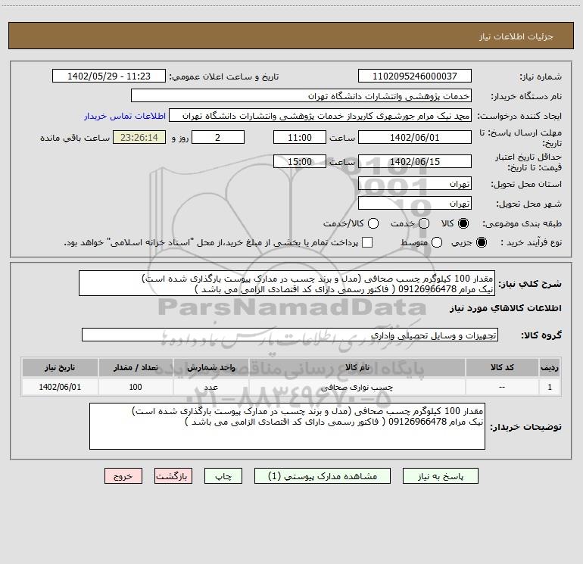Open the اطلاعات تماس خریدار link
The width and height of the screenshot is (583, 564).
click(x=125, y=116)
